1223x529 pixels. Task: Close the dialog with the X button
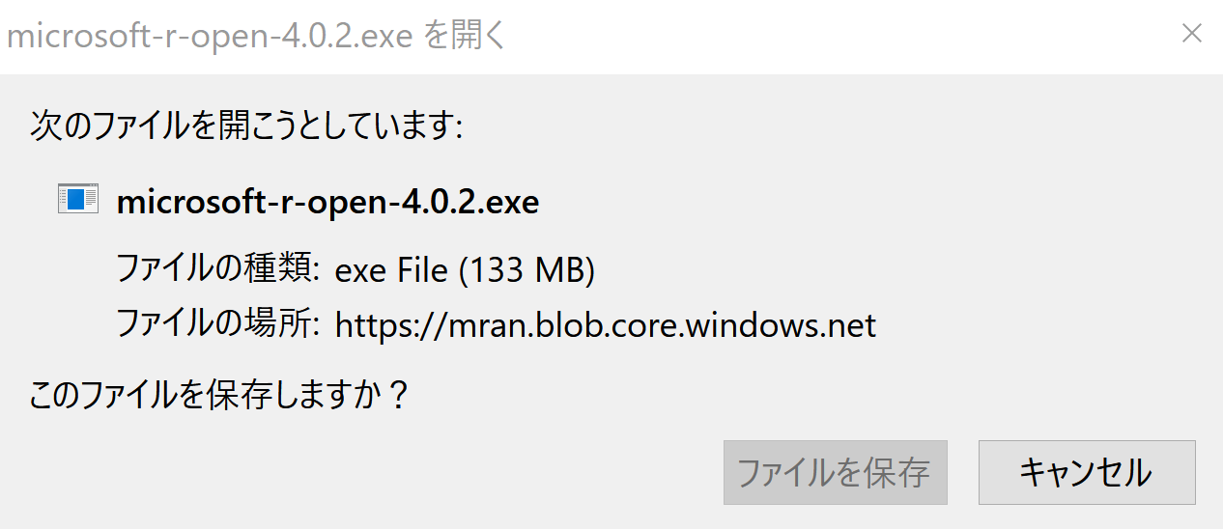(x=1192, y=35)
